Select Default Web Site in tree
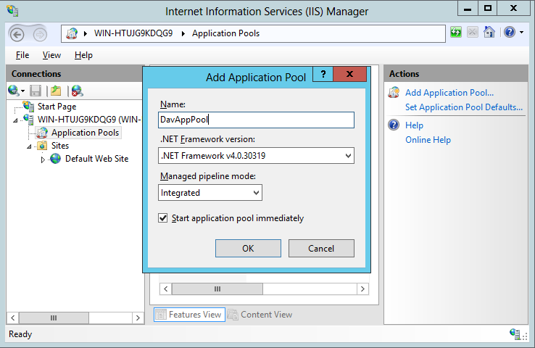 [x=96, y=159]
